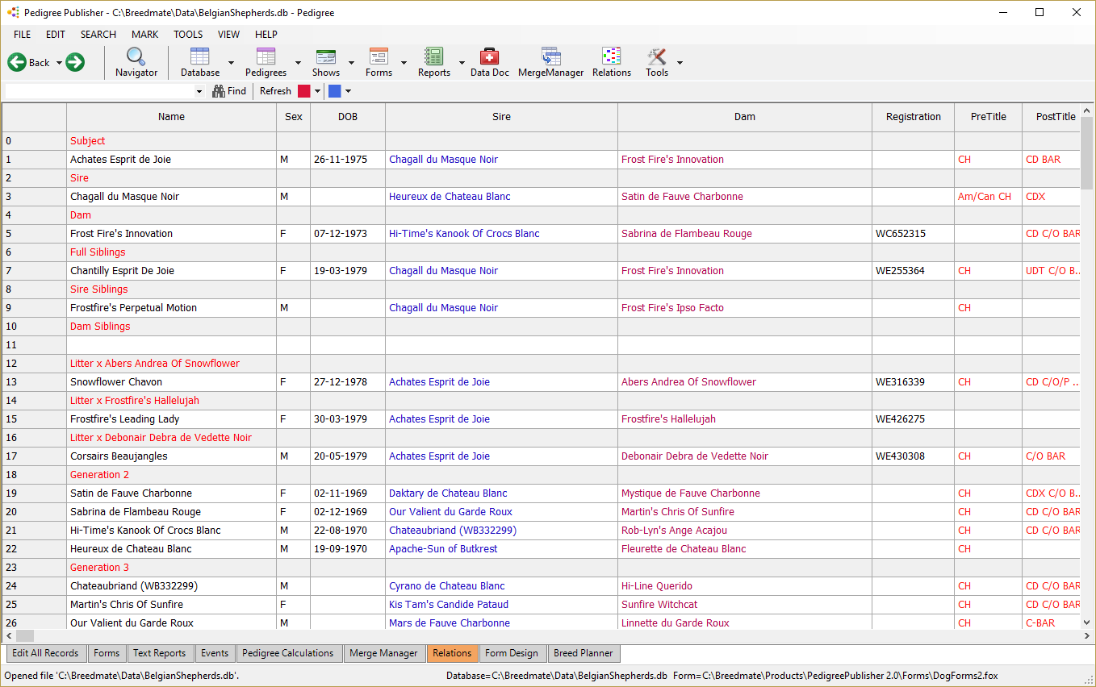Open the search text combo box dropdown
Viewport: 1096px width, 687px height.
pyautogui.click(x=199, y=91)
